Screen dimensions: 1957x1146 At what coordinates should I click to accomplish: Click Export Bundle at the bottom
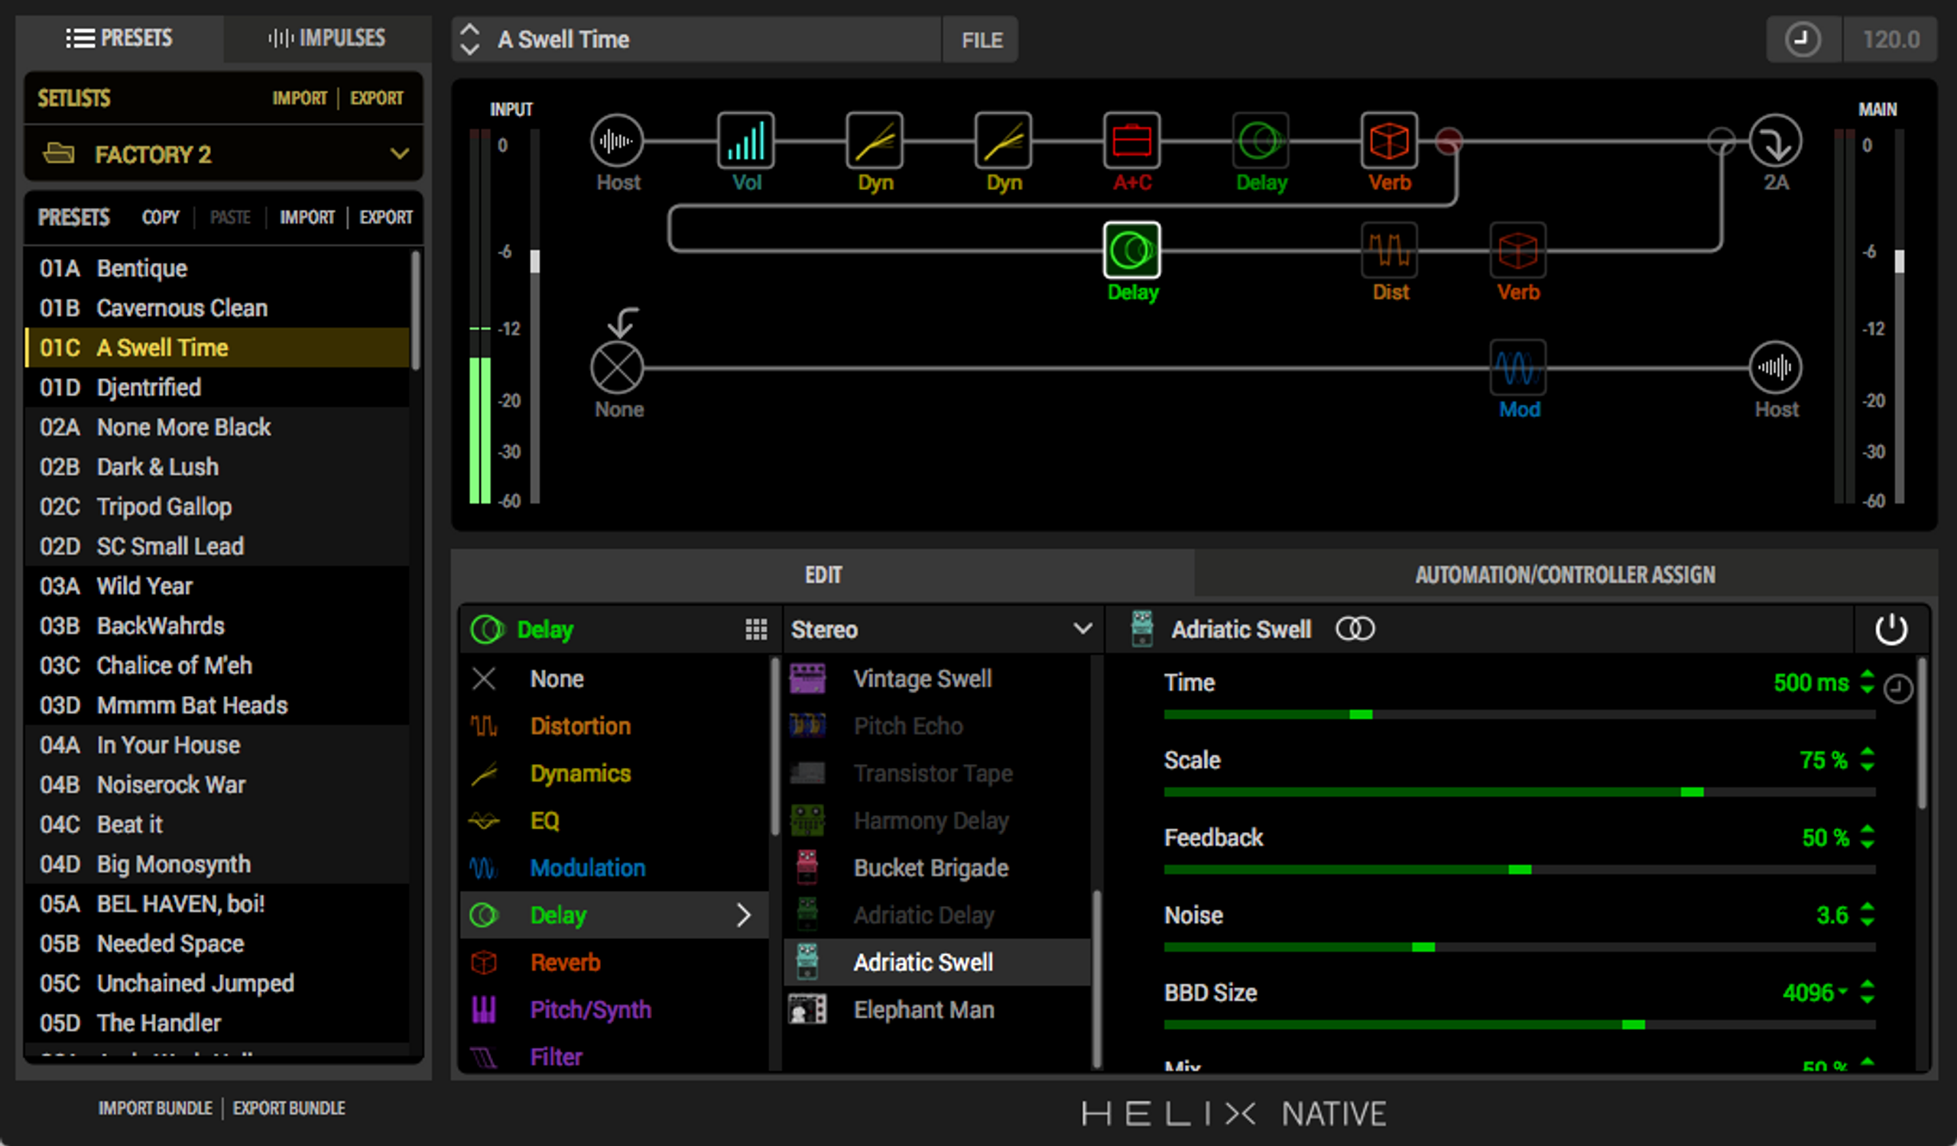click(289, 1108)
